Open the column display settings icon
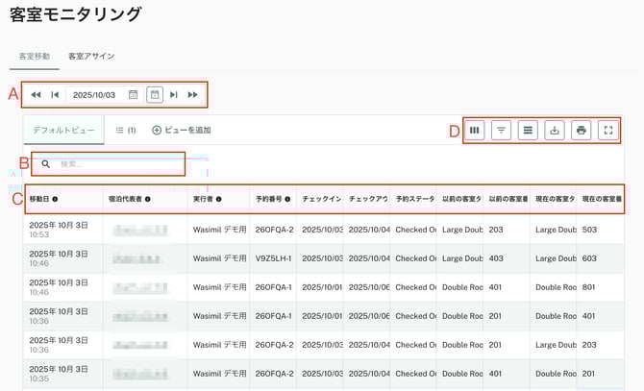This screenshot has height=391, width=644. point(475,131)
